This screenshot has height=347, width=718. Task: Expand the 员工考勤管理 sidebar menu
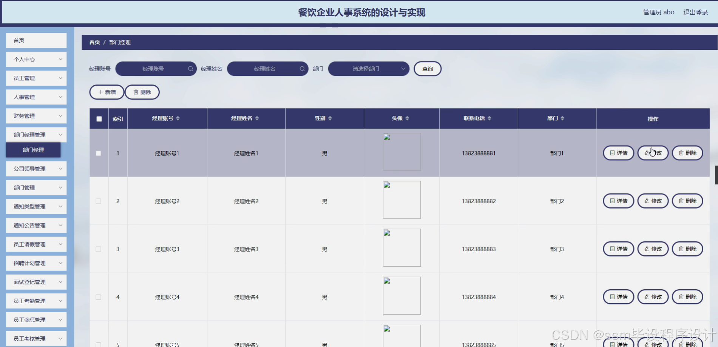(36, 301)
